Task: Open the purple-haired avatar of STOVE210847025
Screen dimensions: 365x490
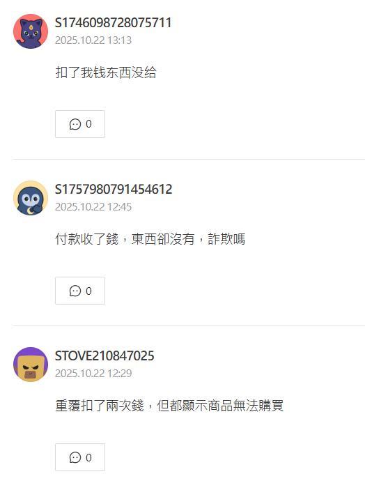Action: pyautogui.click(x=31, y=365)
